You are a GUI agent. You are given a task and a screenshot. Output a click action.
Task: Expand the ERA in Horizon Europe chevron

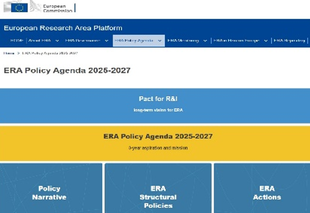(266, 41)
